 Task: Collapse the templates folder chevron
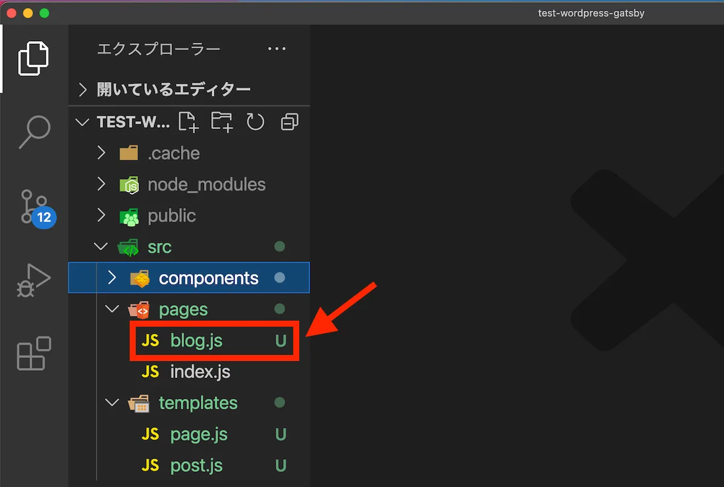point(112,403)
